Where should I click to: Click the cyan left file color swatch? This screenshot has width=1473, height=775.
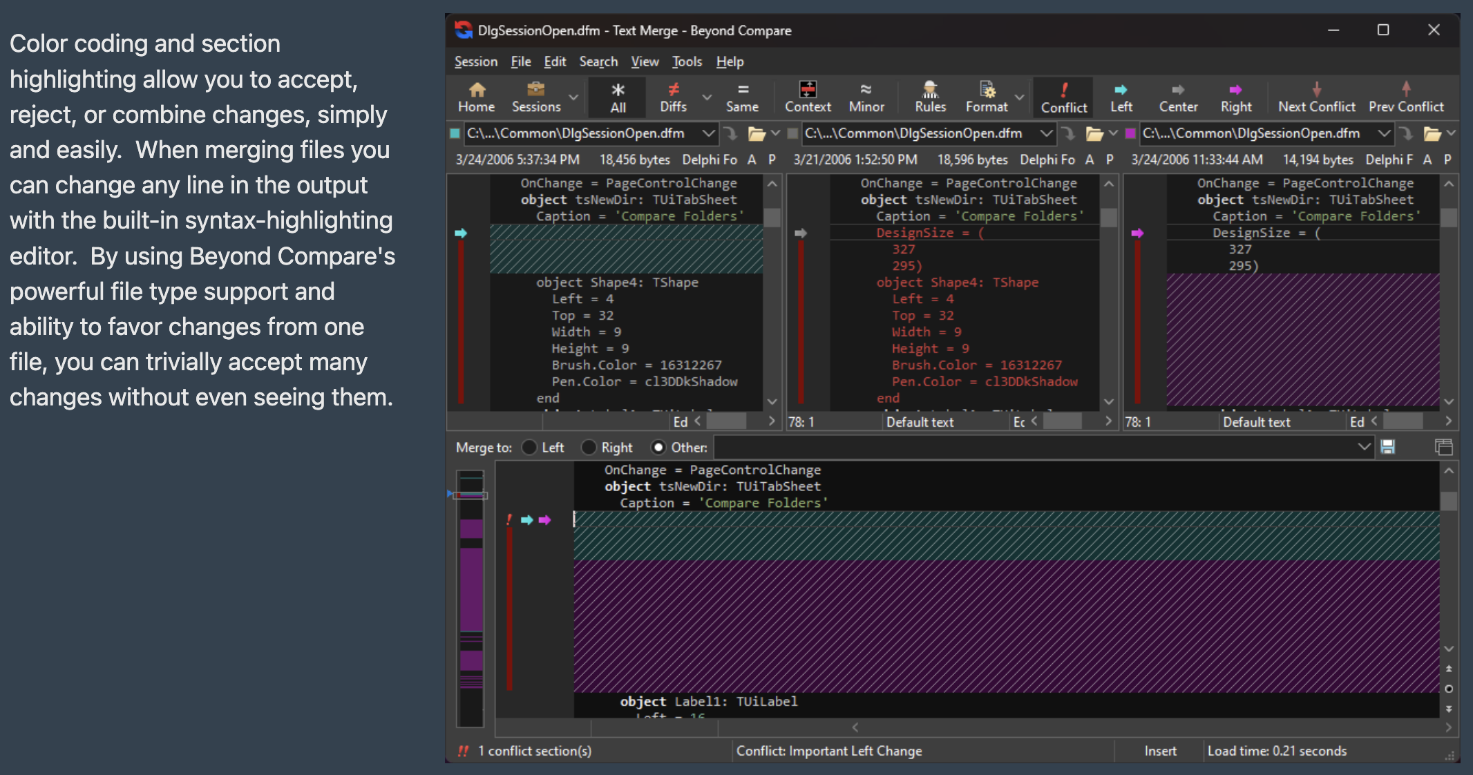pos(455,133)
